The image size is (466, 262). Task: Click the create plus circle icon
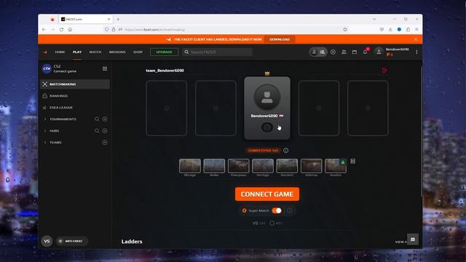[333, 52]
